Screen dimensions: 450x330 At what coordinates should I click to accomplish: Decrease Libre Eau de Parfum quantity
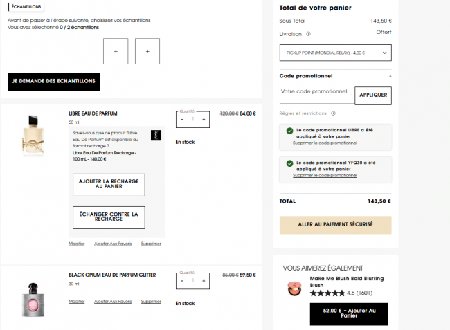click(x=181, y=120)
